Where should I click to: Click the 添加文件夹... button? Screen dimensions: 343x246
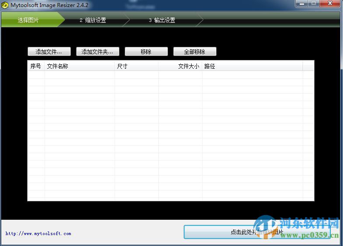point(98,52)
